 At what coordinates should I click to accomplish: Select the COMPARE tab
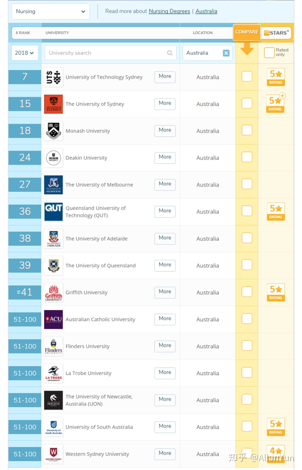point(247,32)
